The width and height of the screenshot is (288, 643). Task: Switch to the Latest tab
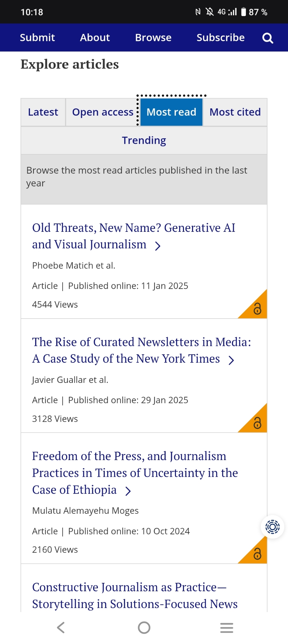tap(43, 112)
